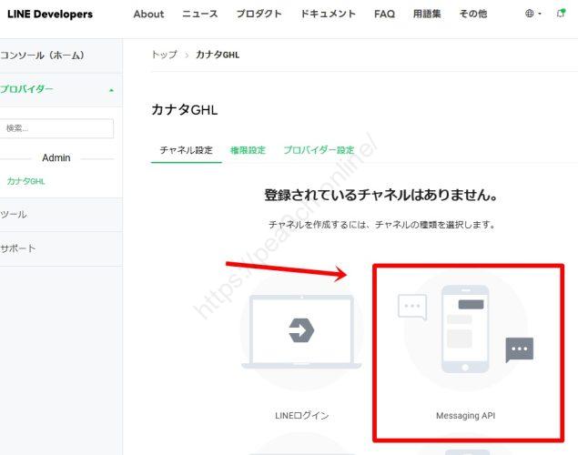Open the その他 menu
This screenshot has width=578, height=455.
pos(473,15)
